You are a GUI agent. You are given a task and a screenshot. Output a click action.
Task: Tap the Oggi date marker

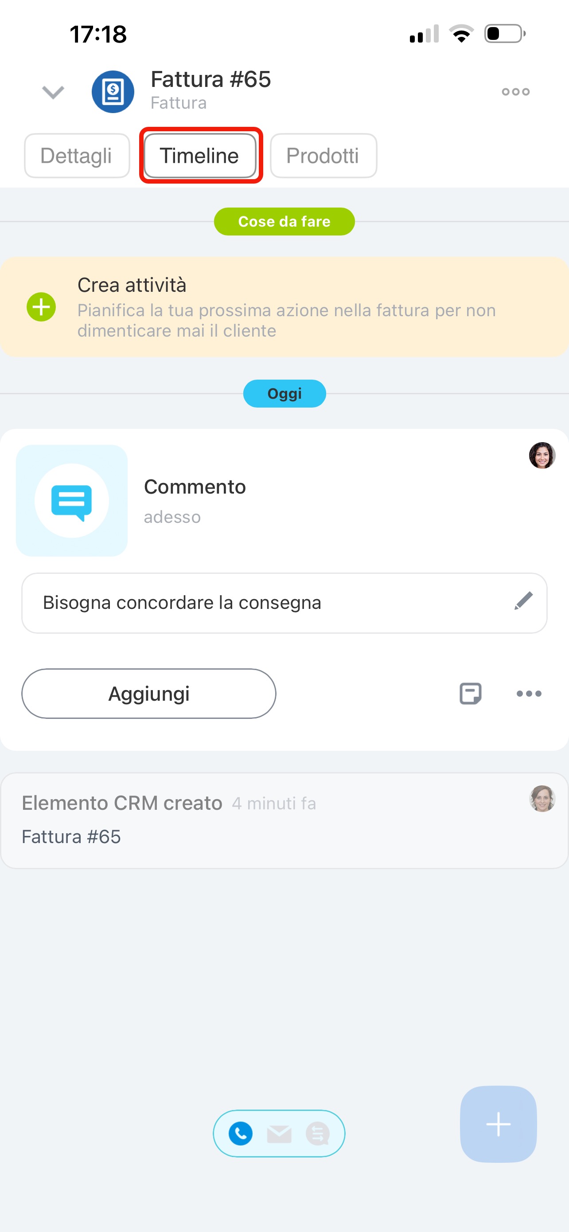(284, 394)
